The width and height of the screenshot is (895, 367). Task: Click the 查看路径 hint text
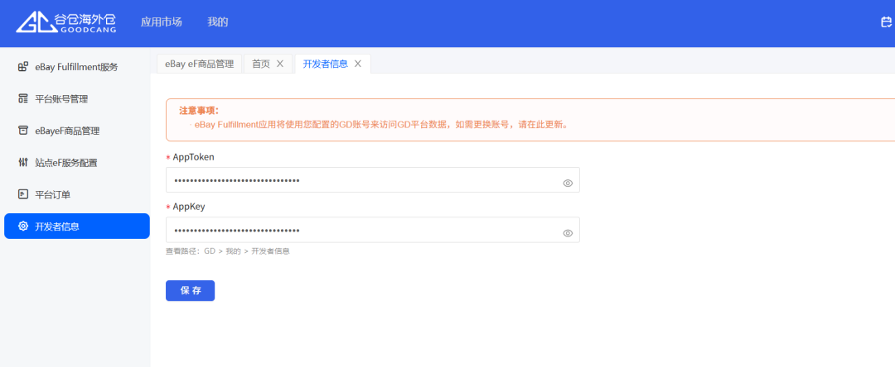click(228, 251)
